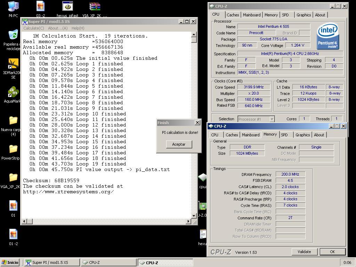Activate Super PI taskbar button
The height and width of the screenshot is (267, 356).
(52, 262)
